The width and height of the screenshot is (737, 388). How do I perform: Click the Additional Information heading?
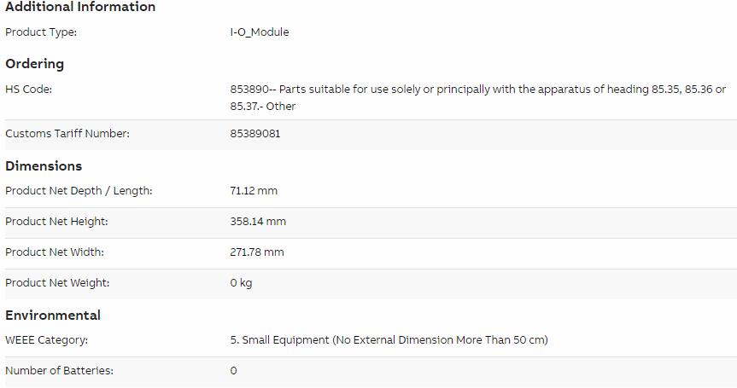pyautogui.click(x=80, y=7)
